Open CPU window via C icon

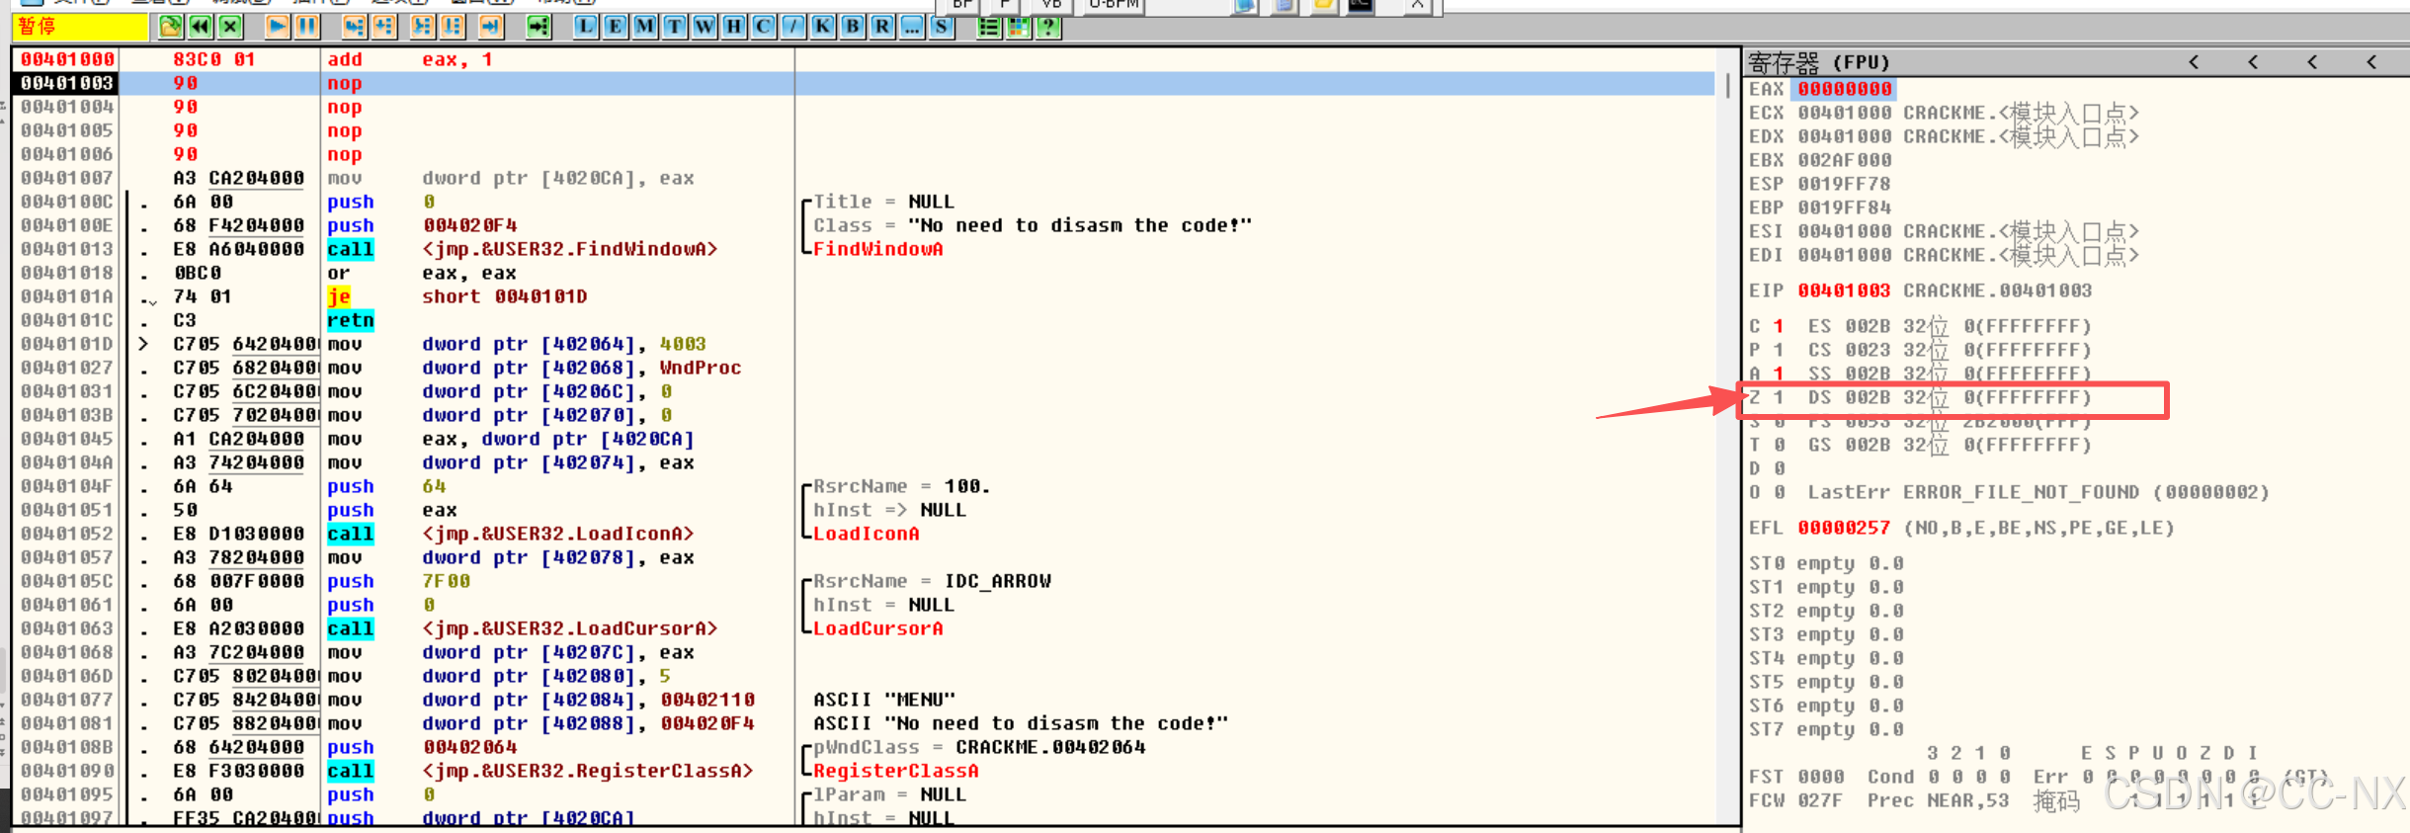764,27
